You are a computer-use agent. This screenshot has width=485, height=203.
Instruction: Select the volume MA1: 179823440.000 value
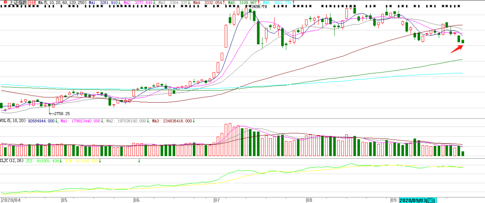80,121
